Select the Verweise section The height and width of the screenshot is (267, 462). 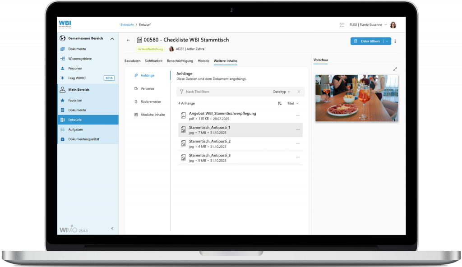pyautogui.click(x=148, y=88)
